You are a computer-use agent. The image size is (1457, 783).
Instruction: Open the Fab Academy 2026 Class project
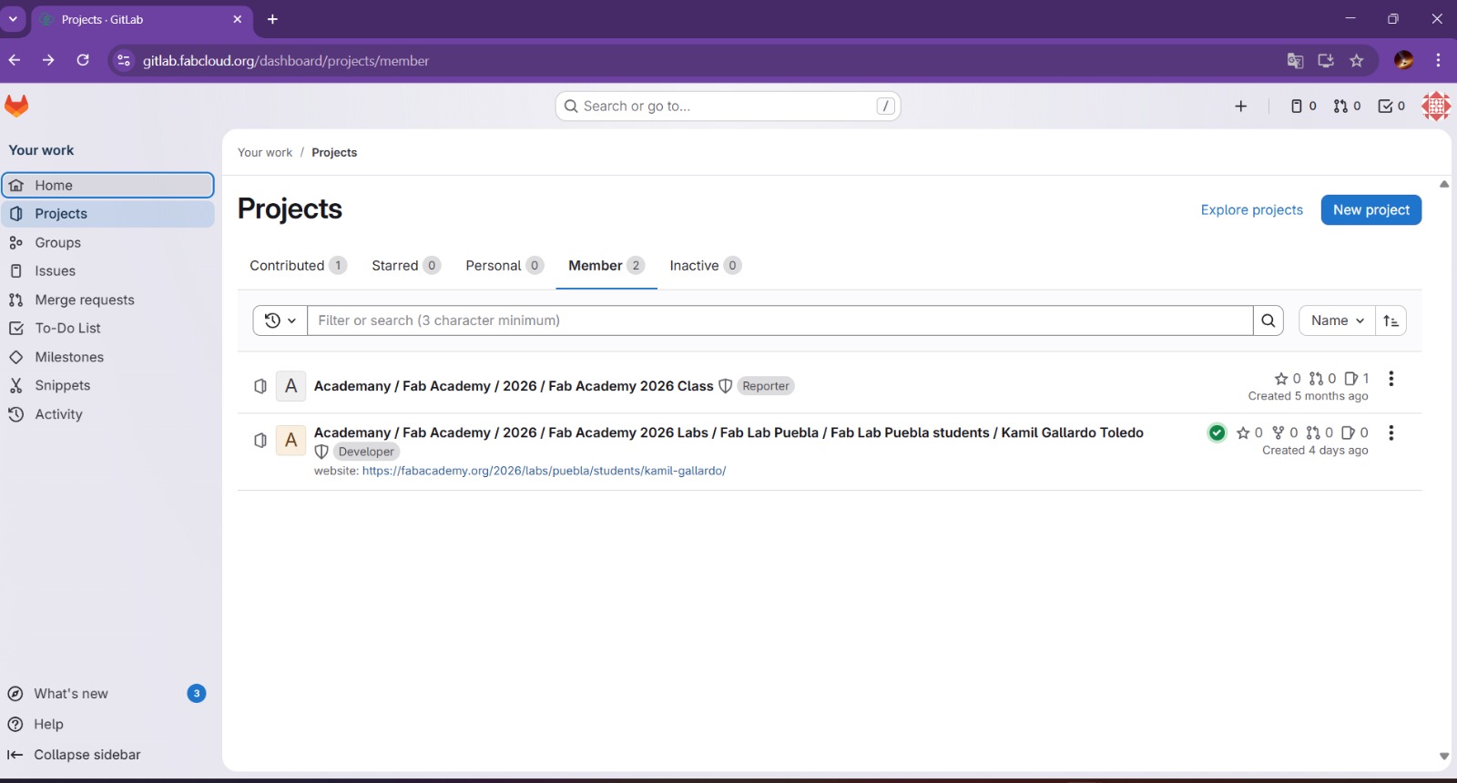[x=514, y=386]
